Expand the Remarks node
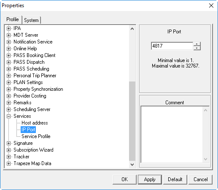This screenshot has height=190, width=218. (x=8, y=103)
